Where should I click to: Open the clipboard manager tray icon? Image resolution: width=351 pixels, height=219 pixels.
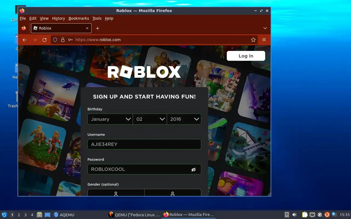pos(305,215)
